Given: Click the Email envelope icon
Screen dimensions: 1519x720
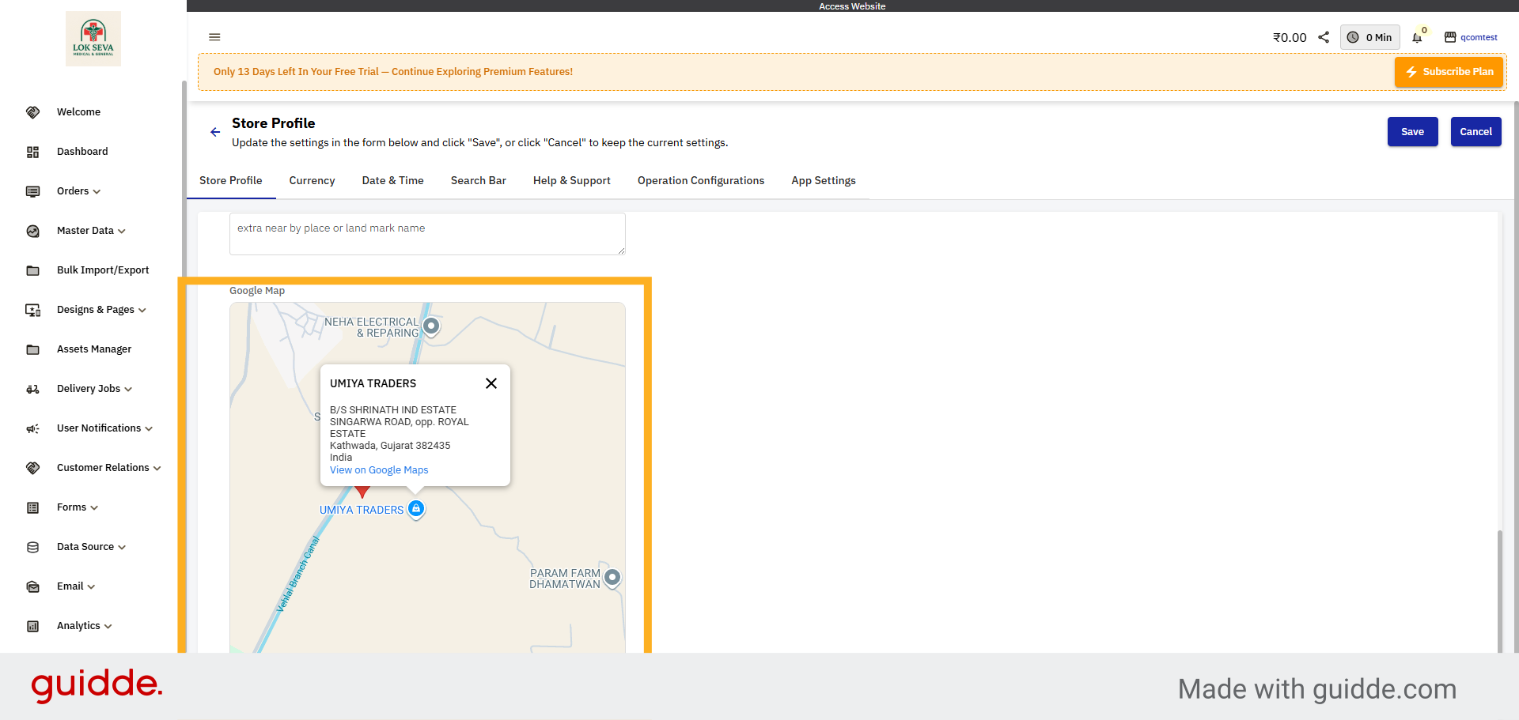Looking at the screenshot, I should 32,586.
